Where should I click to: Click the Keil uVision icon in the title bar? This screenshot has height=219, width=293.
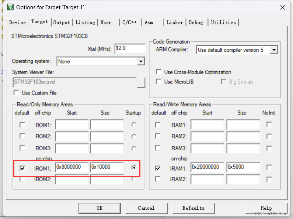click(10, 7)
